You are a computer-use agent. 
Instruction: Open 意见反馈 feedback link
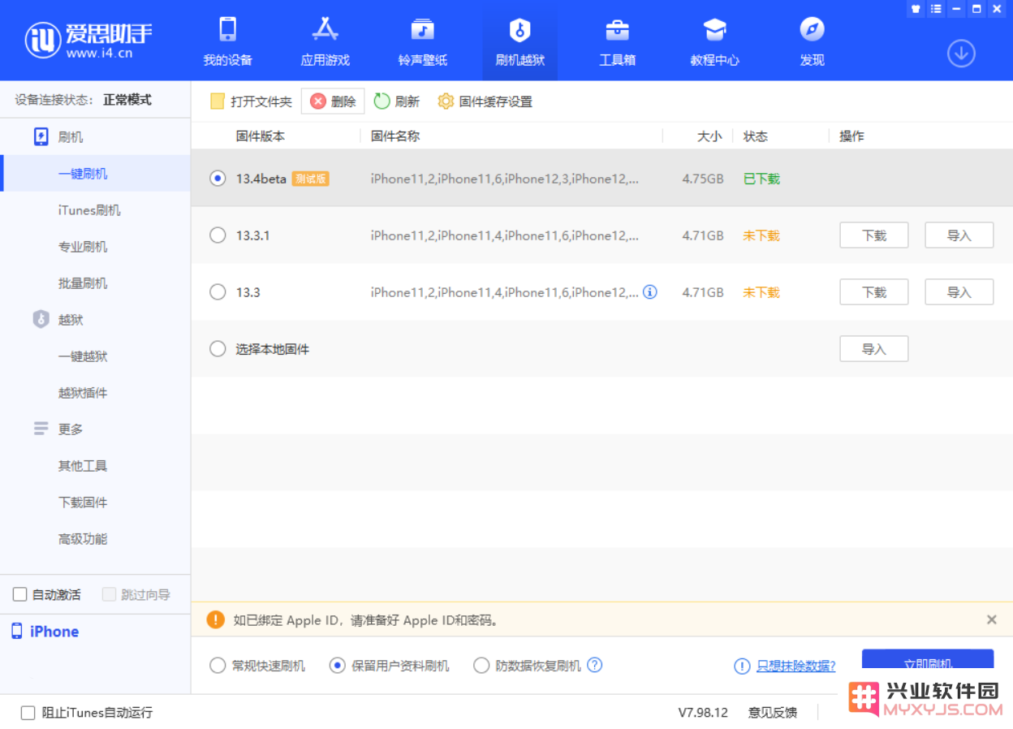(773, 713)
